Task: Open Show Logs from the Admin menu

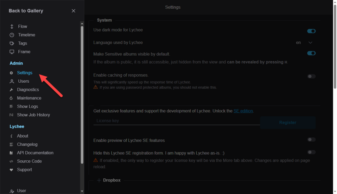Action: click(x=27, y=107)
